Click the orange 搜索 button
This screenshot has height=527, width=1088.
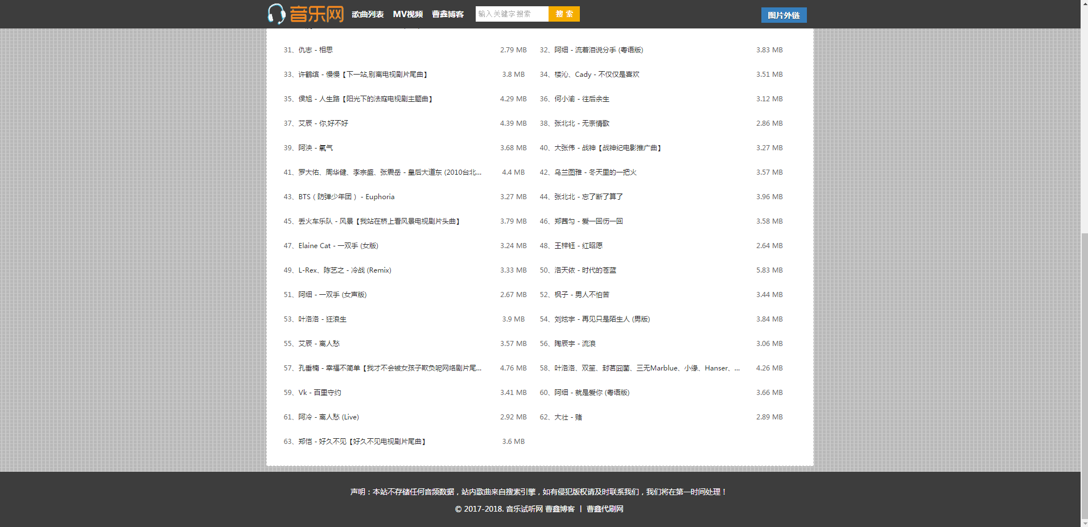point(564,14)
